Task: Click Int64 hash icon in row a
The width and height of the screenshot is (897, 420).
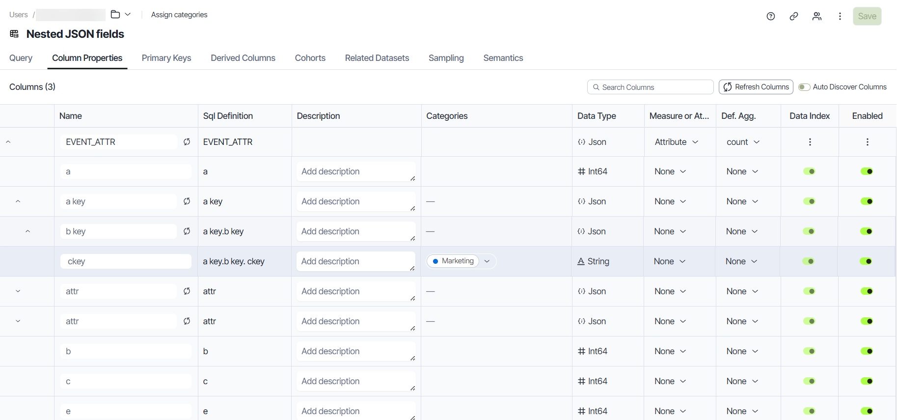Action: (x=582, y=171)
